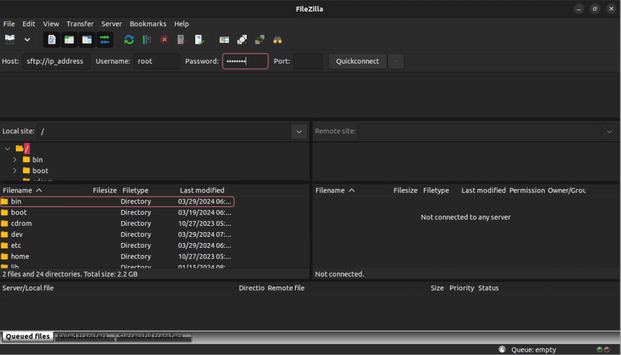This screenshot has height=355, width=621.
Task: Toggle local directory tree display icon
Action: [x=69, y=39]
